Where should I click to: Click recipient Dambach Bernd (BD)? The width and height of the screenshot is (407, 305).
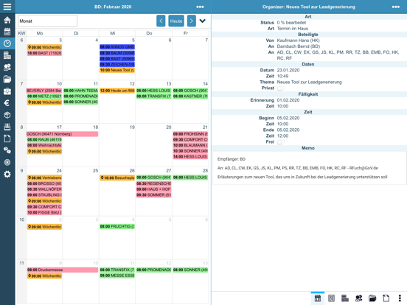pos(298,46)
